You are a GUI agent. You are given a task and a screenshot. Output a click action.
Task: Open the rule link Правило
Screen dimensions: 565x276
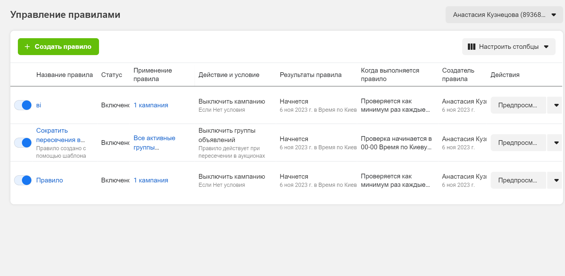coord(50,180)
